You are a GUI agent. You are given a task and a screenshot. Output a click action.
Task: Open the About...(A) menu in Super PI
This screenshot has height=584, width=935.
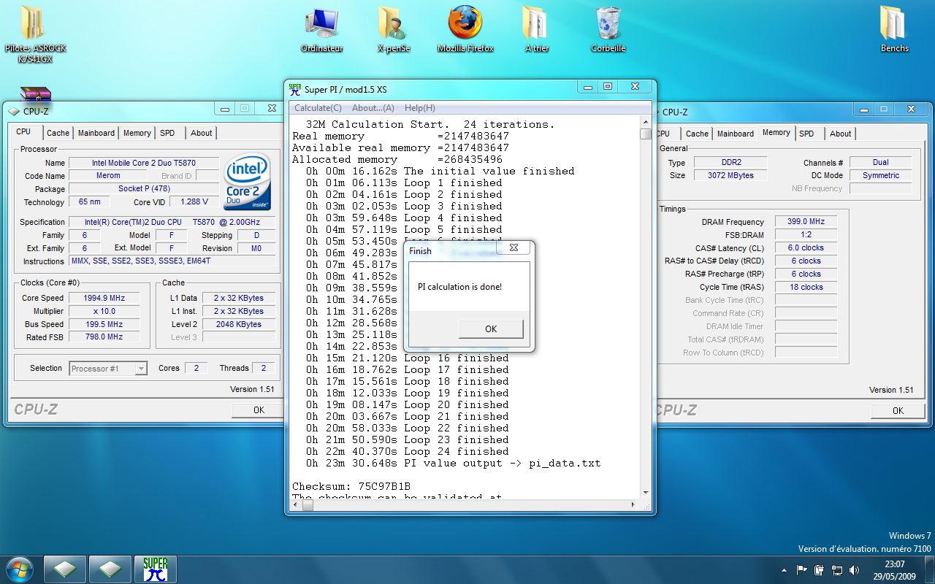[373, 107]
